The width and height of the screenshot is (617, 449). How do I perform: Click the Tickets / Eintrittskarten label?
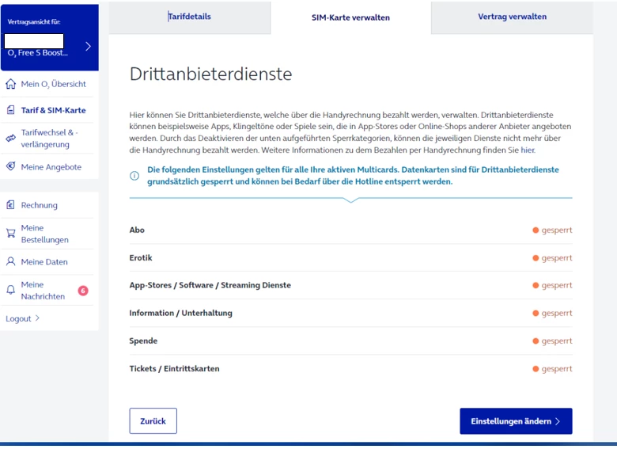coord(174,369)
